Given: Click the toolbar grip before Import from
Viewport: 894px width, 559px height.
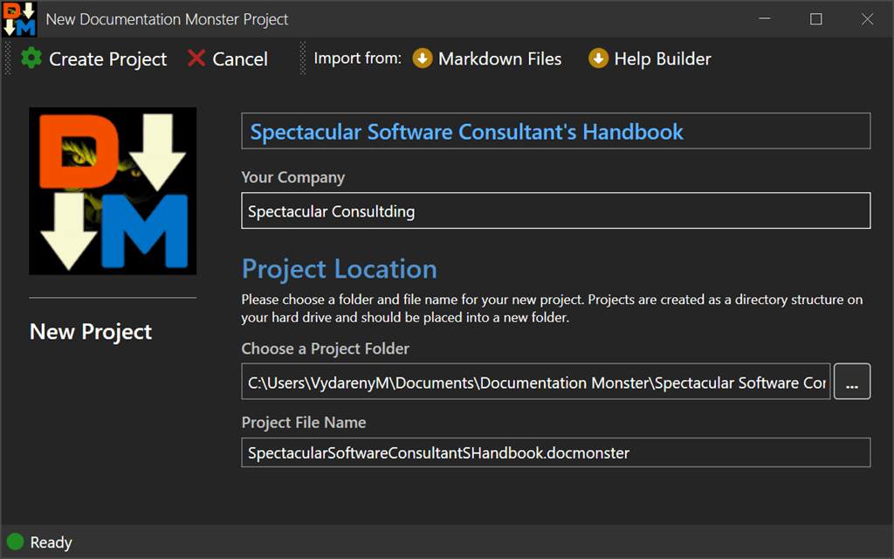Looking at the screenshot, I should click(303, 59).
